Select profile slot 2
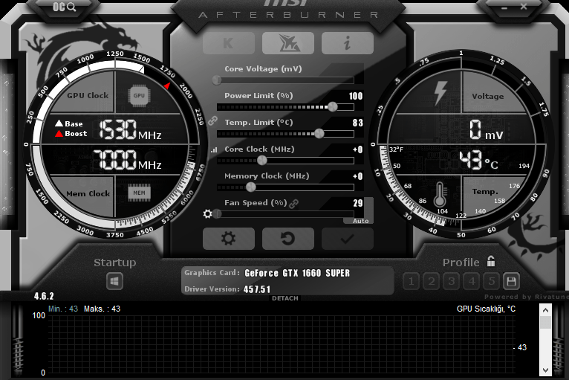The width and height of the screenshot is (569, 380). (x=431, y=281)
